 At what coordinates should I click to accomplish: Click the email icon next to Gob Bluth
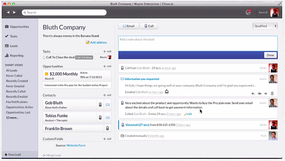pyautogui.click(x=108, y=105)
